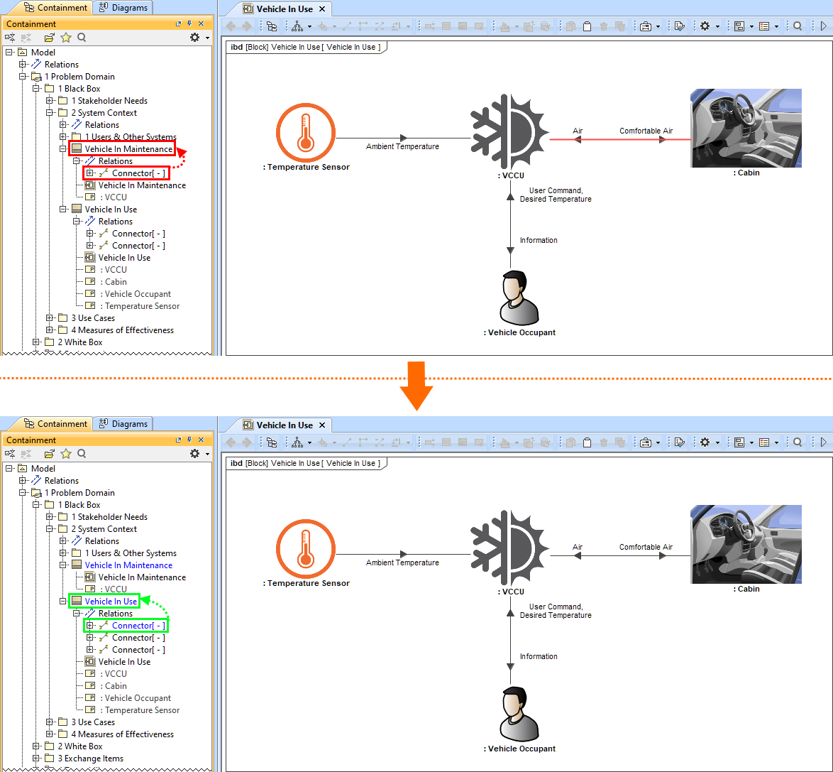
Task: Click the green-boxed Vehicle In Use block
Action: pos(111,602)
